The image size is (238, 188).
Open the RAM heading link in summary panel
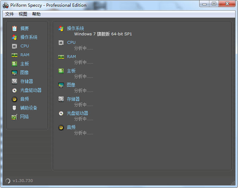point(71,57)
